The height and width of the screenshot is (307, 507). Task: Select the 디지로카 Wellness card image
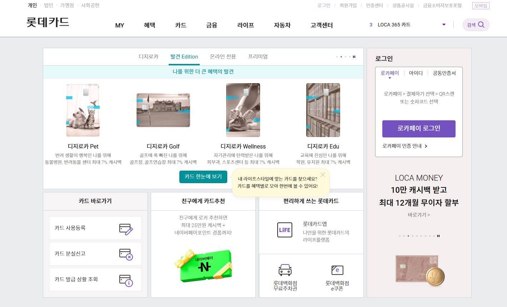click(x=243, y=110)
